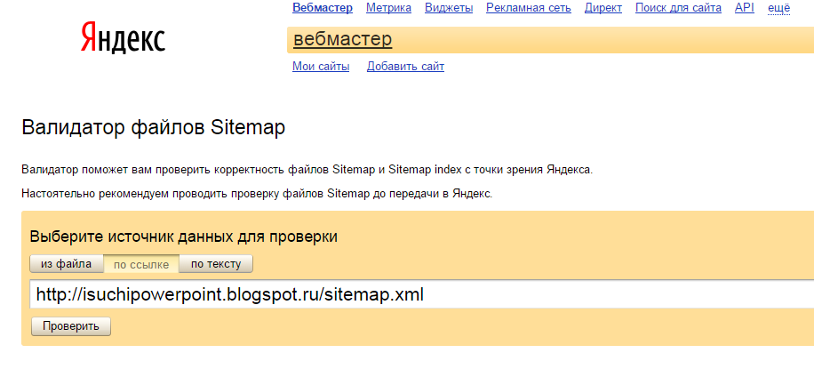Click the Яндекс logo
Screen dimensions: 814x369
123,38
